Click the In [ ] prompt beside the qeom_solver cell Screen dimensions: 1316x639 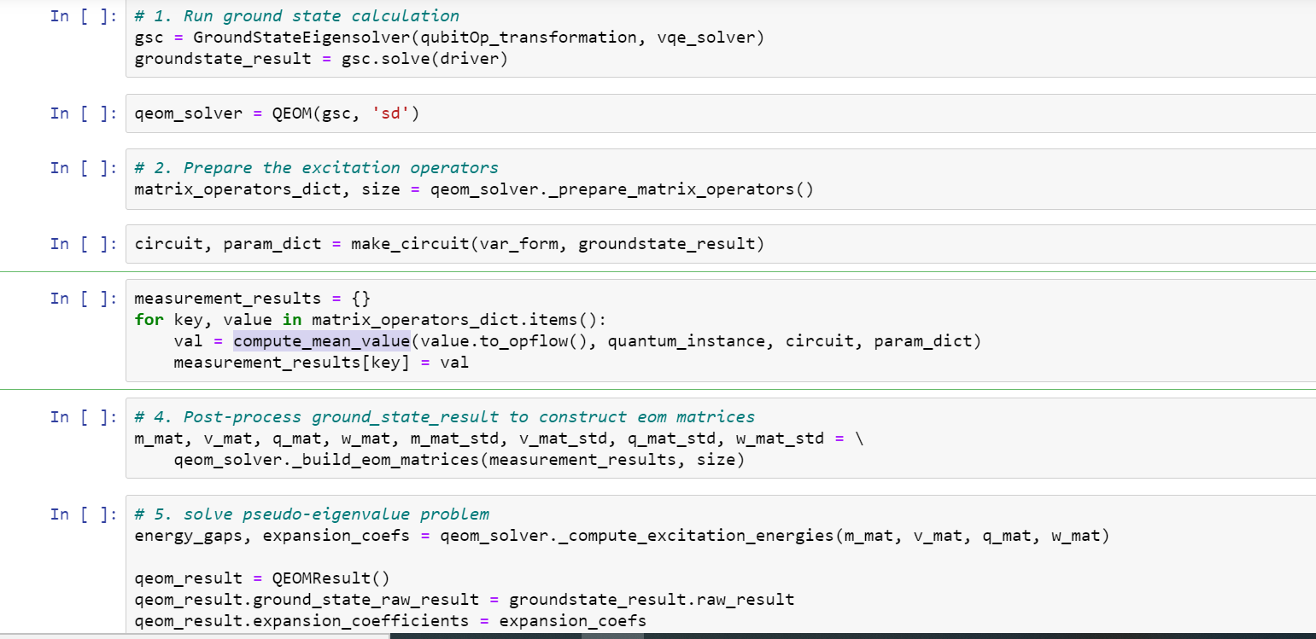coord(82,113)
